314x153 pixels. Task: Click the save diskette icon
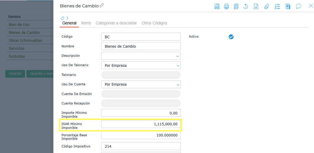click(217, 6)
